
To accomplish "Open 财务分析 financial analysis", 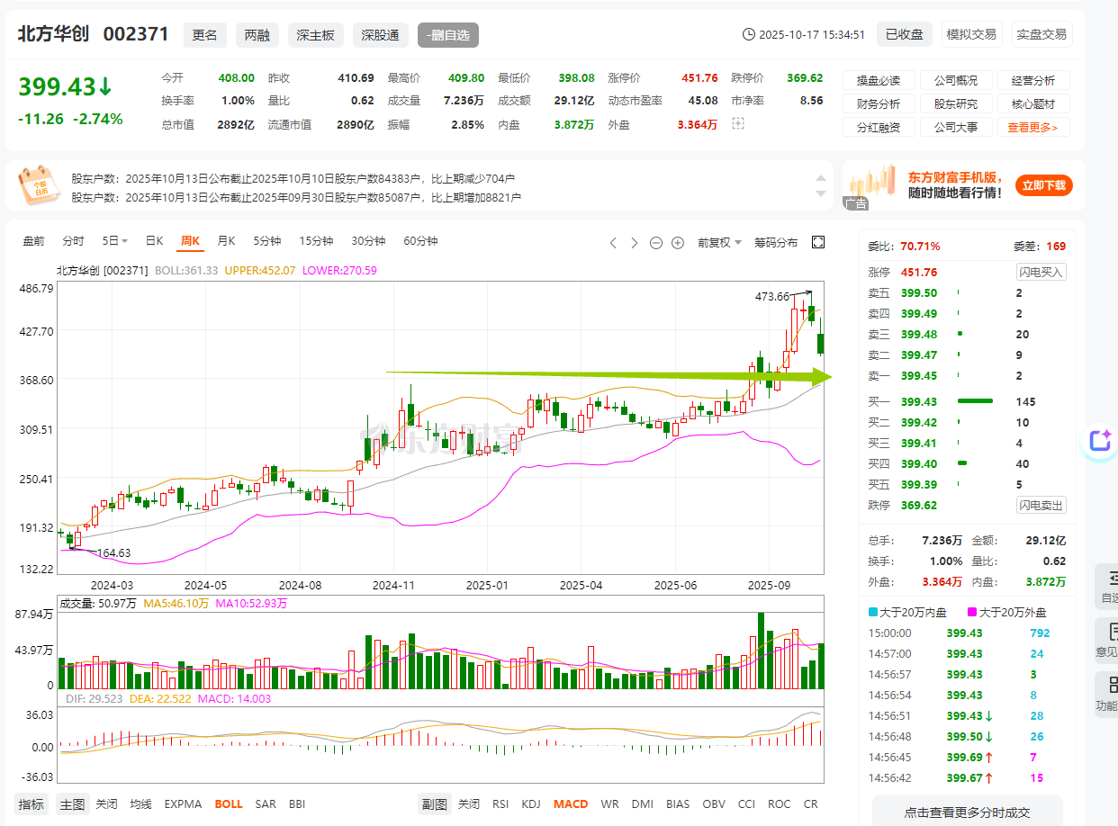I will pos(879,103).
